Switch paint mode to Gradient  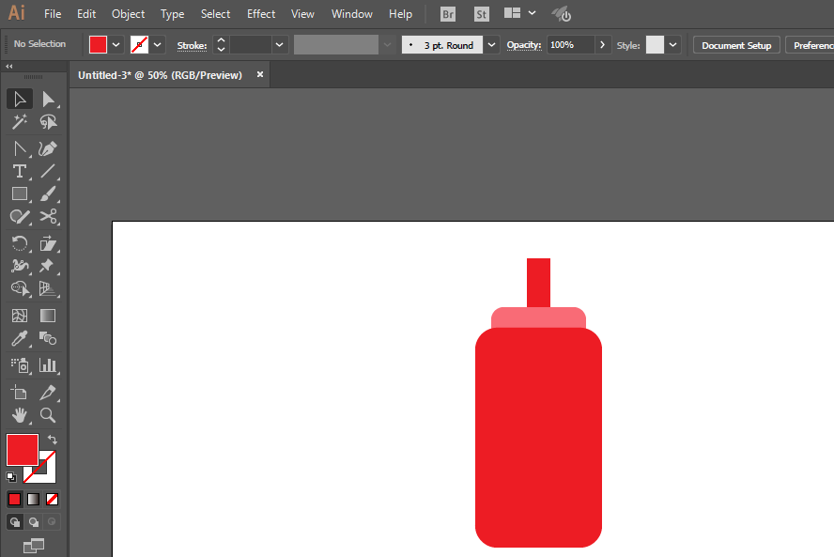tap(34, 499)
